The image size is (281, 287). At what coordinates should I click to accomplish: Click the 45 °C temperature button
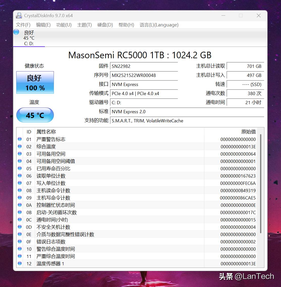[35, 115]
